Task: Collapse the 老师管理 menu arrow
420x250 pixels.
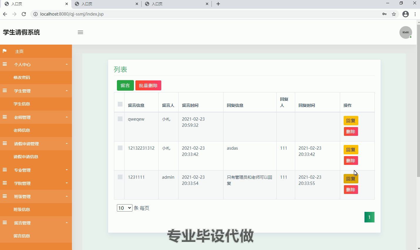Action: coord(67,117)
